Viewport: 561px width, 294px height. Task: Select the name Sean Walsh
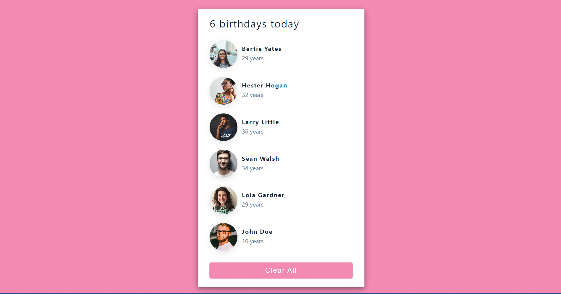[260, 159]
